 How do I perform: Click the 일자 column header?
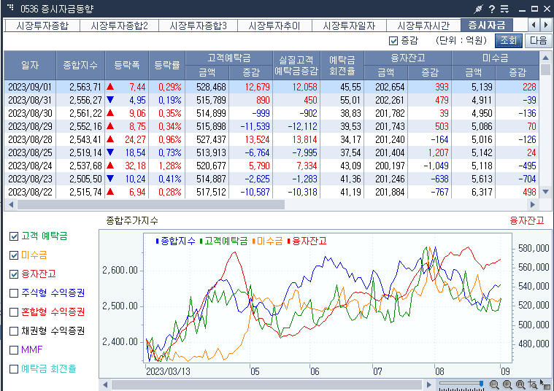[x=30, y=66]
